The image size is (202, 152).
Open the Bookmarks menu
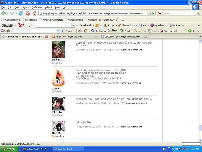pos(37,7)
